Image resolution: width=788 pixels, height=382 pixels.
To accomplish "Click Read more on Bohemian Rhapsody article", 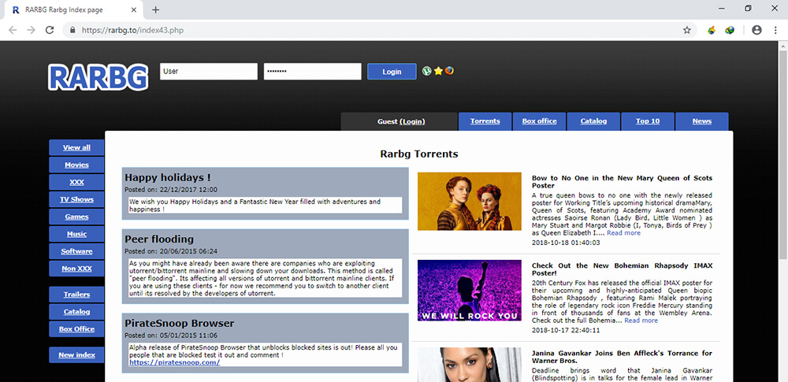I will tap(641, 321).
